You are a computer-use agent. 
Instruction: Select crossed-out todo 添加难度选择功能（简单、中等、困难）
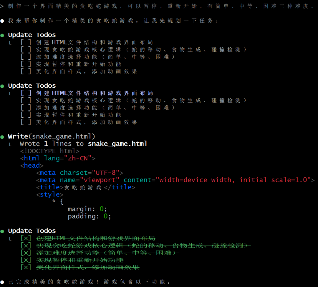[x=107, y=253]
